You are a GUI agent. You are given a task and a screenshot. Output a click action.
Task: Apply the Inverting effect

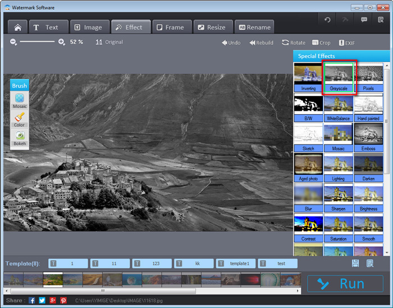(x=308, y=77)
